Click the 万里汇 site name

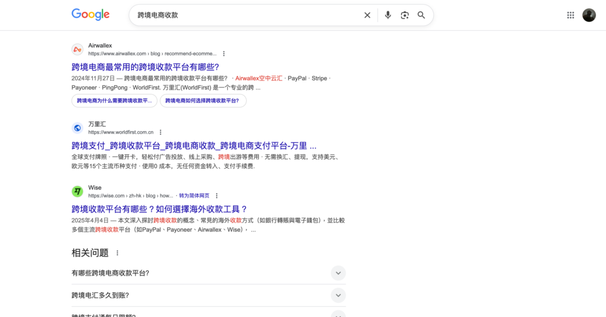(97, 124)
